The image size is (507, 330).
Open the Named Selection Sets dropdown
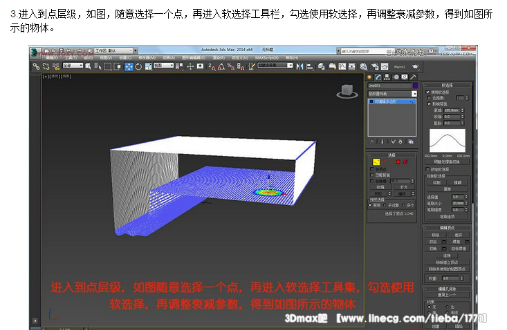[275, 66]
